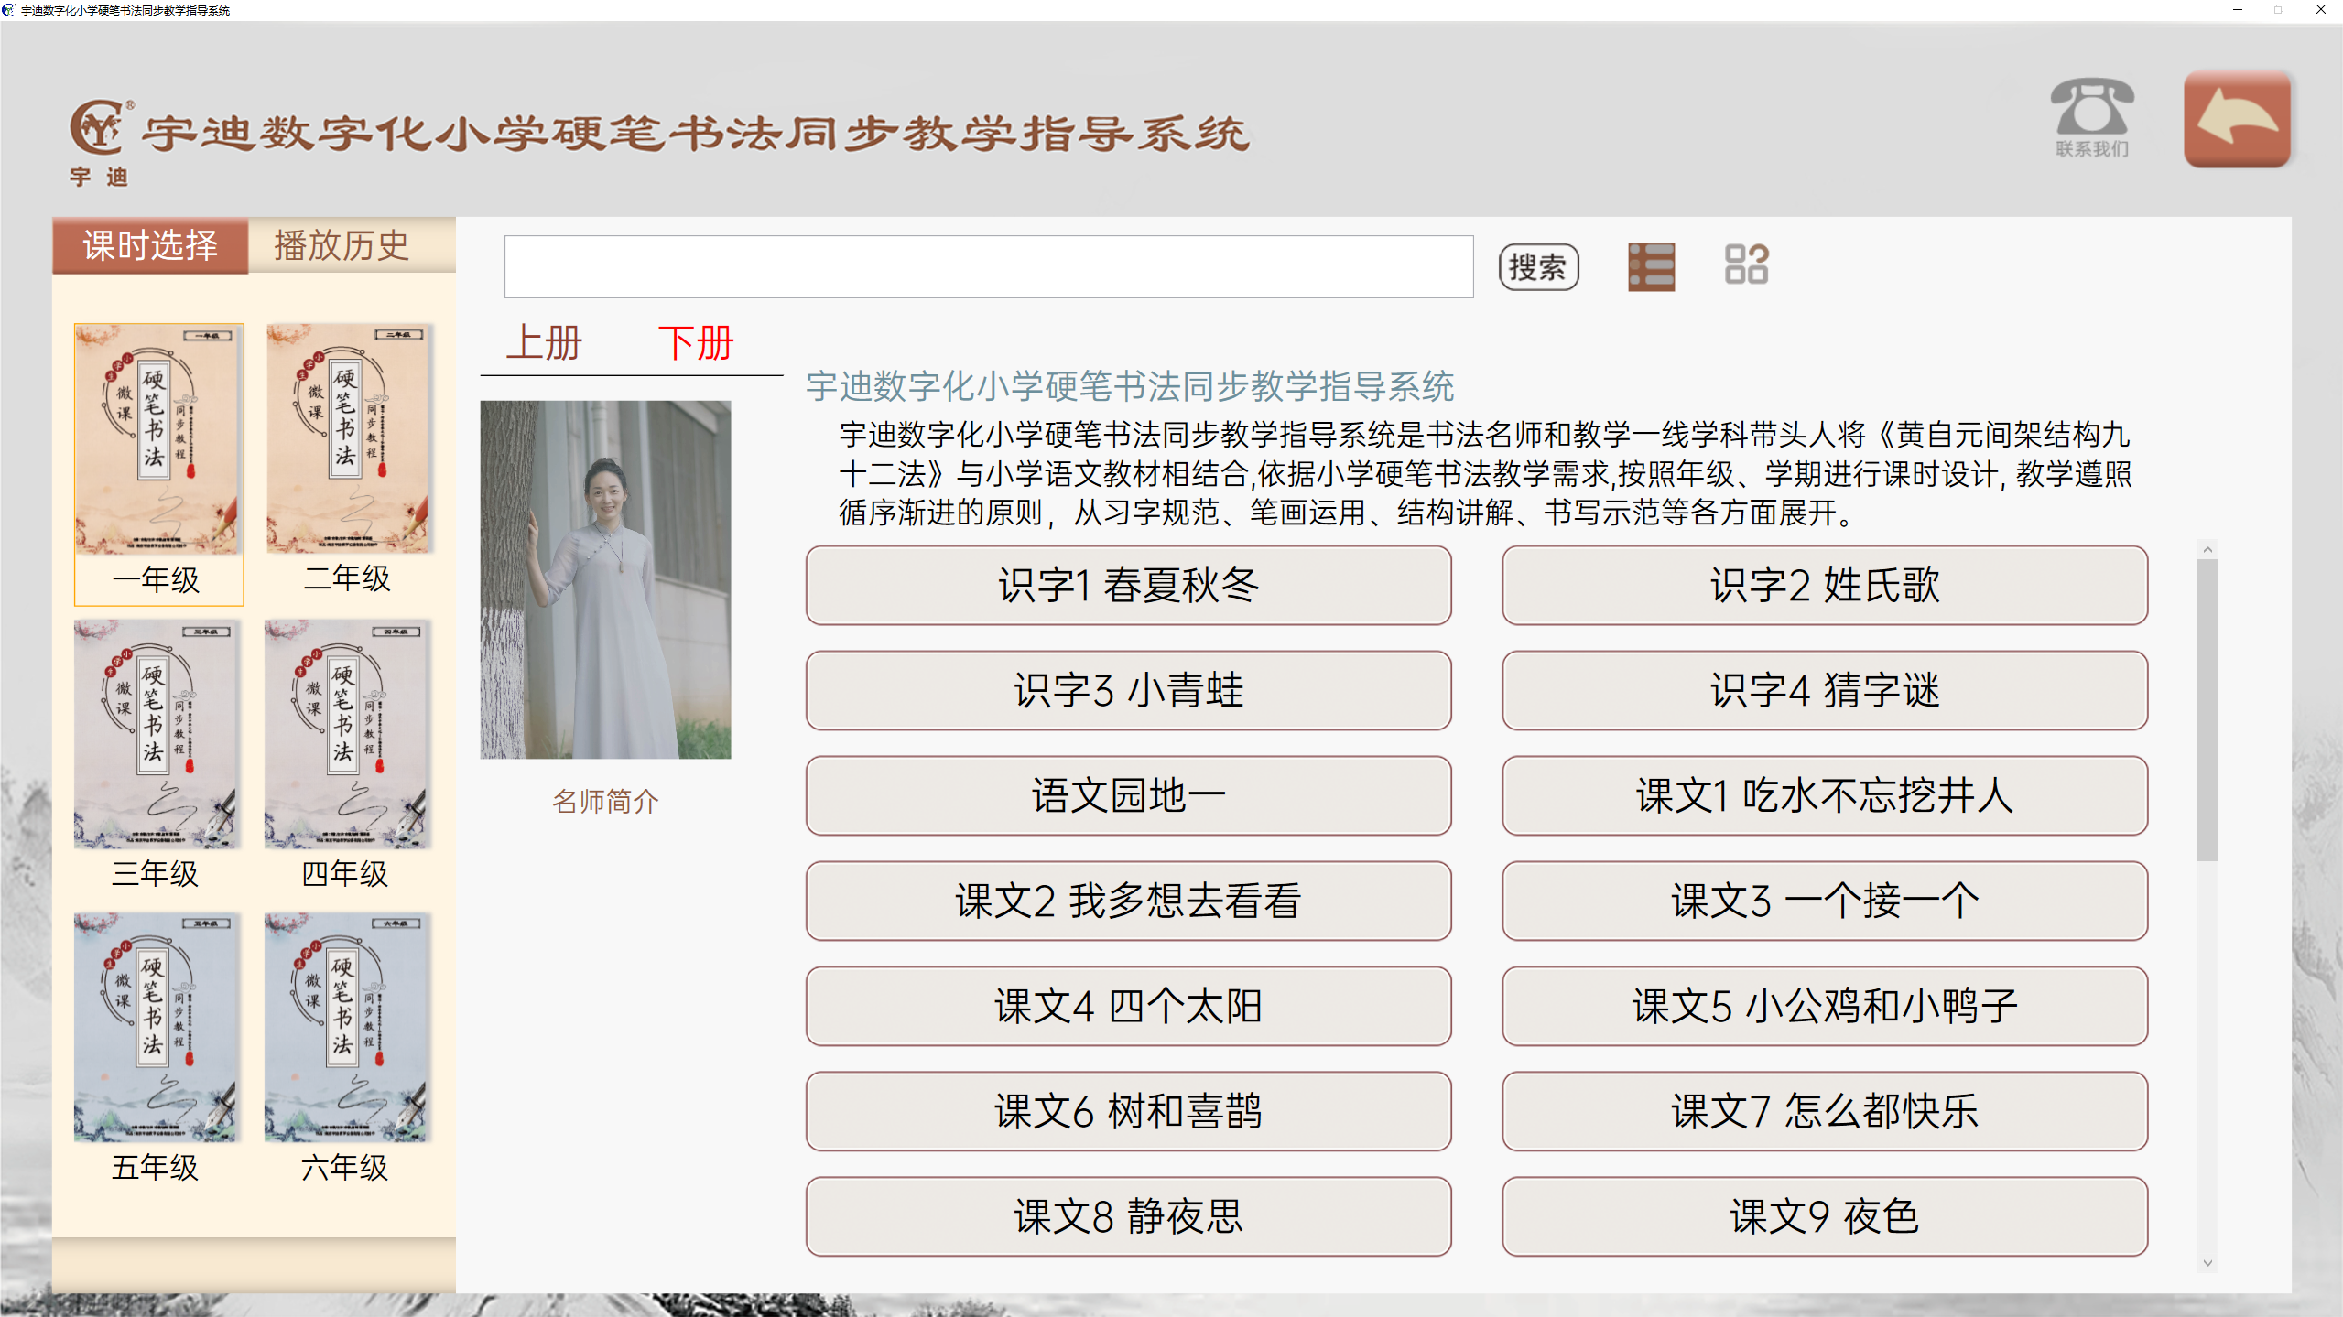2343x1317 pixels.
Task: Select the second grade (二年级) book cover
Action: tap(348, 439)
